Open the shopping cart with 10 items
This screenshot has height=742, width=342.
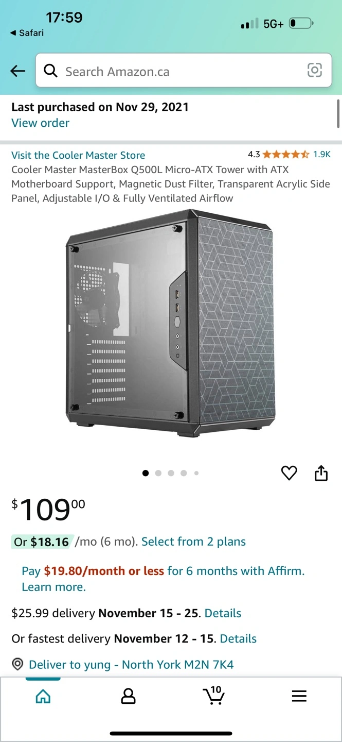pyautogui.click(x=213, y=695)
